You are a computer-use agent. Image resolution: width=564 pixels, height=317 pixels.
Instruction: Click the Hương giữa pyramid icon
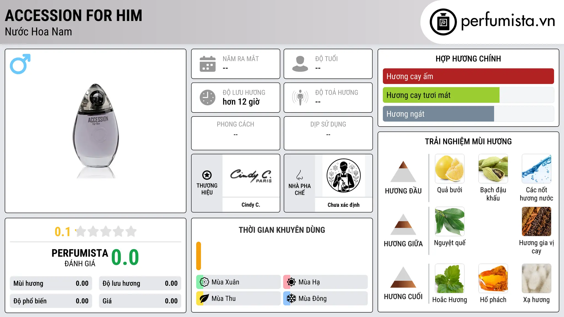[x=403, y=224]
